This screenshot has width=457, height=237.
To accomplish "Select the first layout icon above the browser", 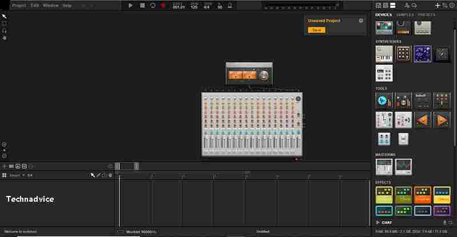I will click(x=378, y=6).
